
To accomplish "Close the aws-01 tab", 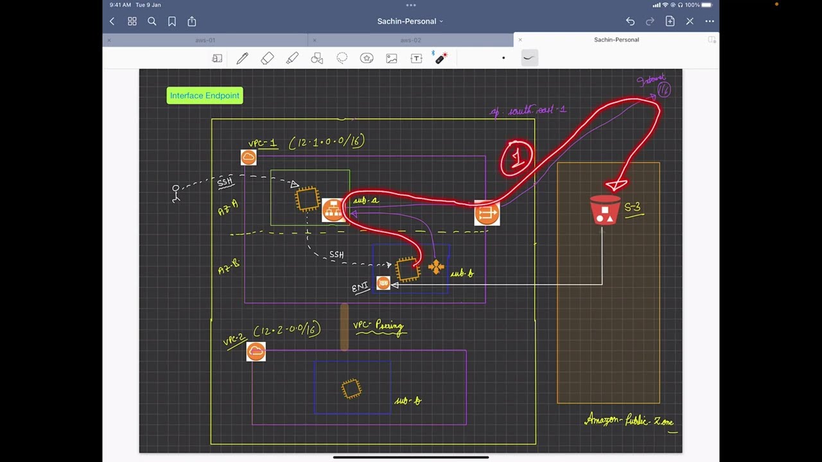I will pos(109,40).
